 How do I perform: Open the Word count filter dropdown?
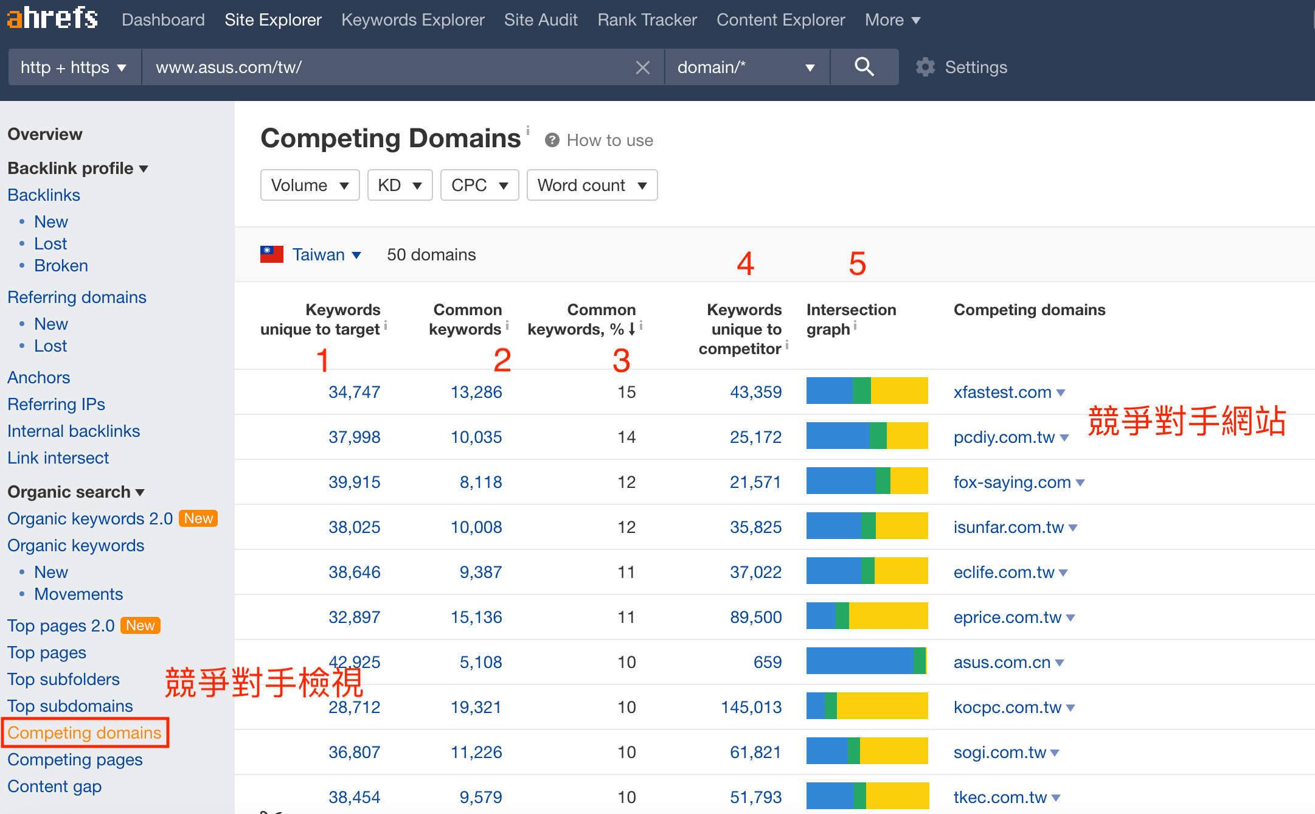tap(592, 185)
